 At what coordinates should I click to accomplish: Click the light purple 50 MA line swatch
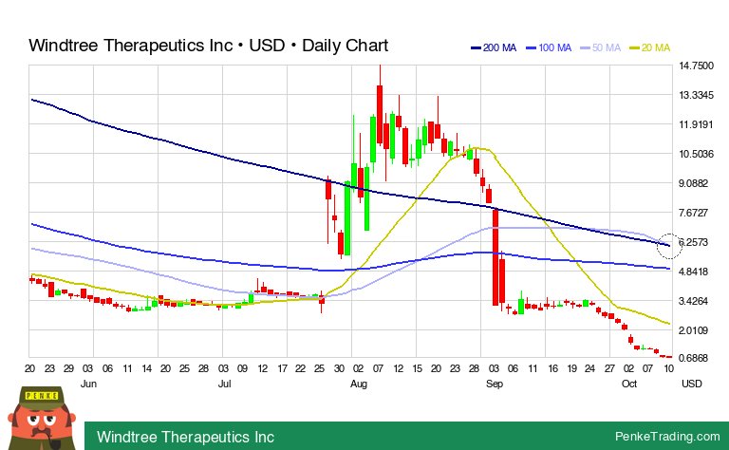(586, 47)
